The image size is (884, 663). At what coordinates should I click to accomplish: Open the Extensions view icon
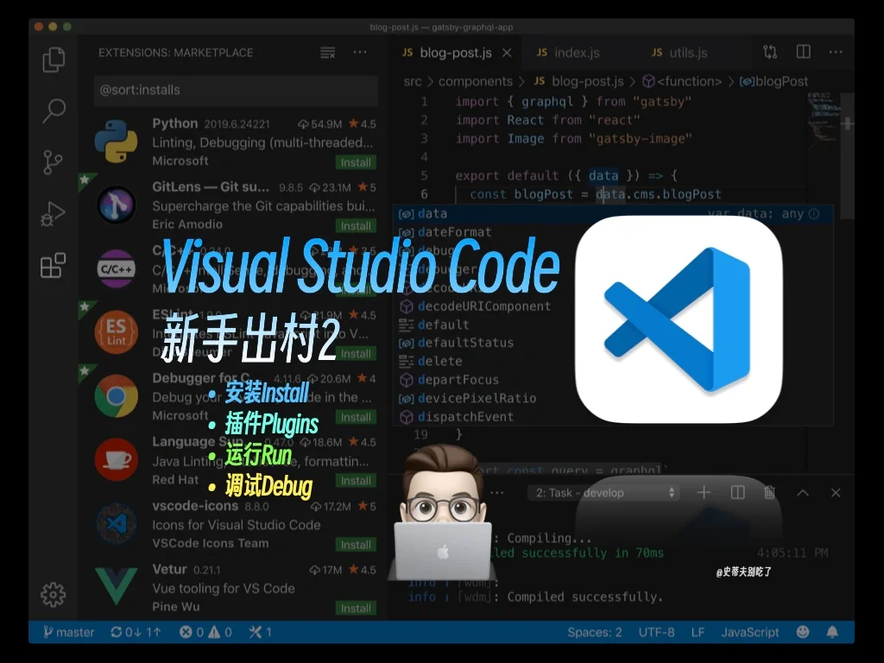click(x=53, y=266)
